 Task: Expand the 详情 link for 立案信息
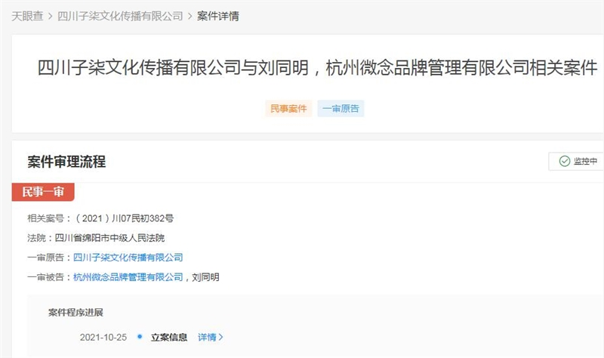tap(207, 337)
